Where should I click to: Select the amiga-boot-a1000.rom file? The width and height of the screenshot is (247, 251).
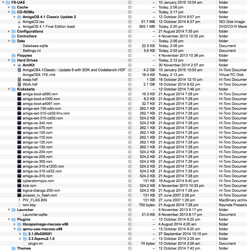pyautogui.click(x=41, y=99)
